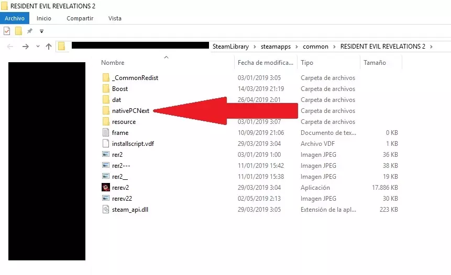451x275 pixels.
Task: Click the resource folder name
Action: coord(124,122)
